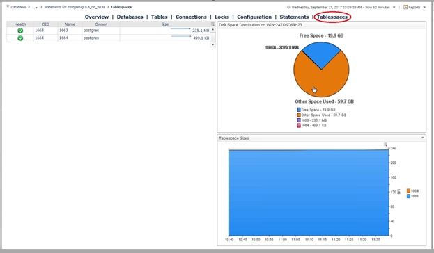Click the Databases breadcrumb link
This screenshot has width=434, height=253.
19,7
